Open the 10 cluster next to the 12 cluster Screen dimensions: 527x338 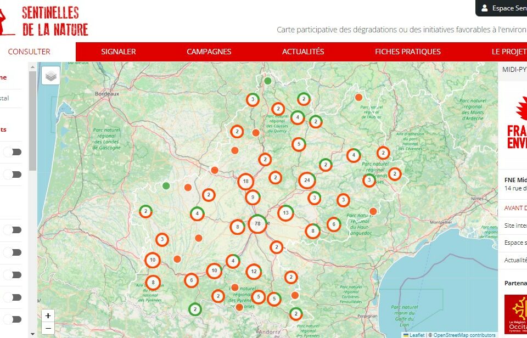(x=214, y=271)
